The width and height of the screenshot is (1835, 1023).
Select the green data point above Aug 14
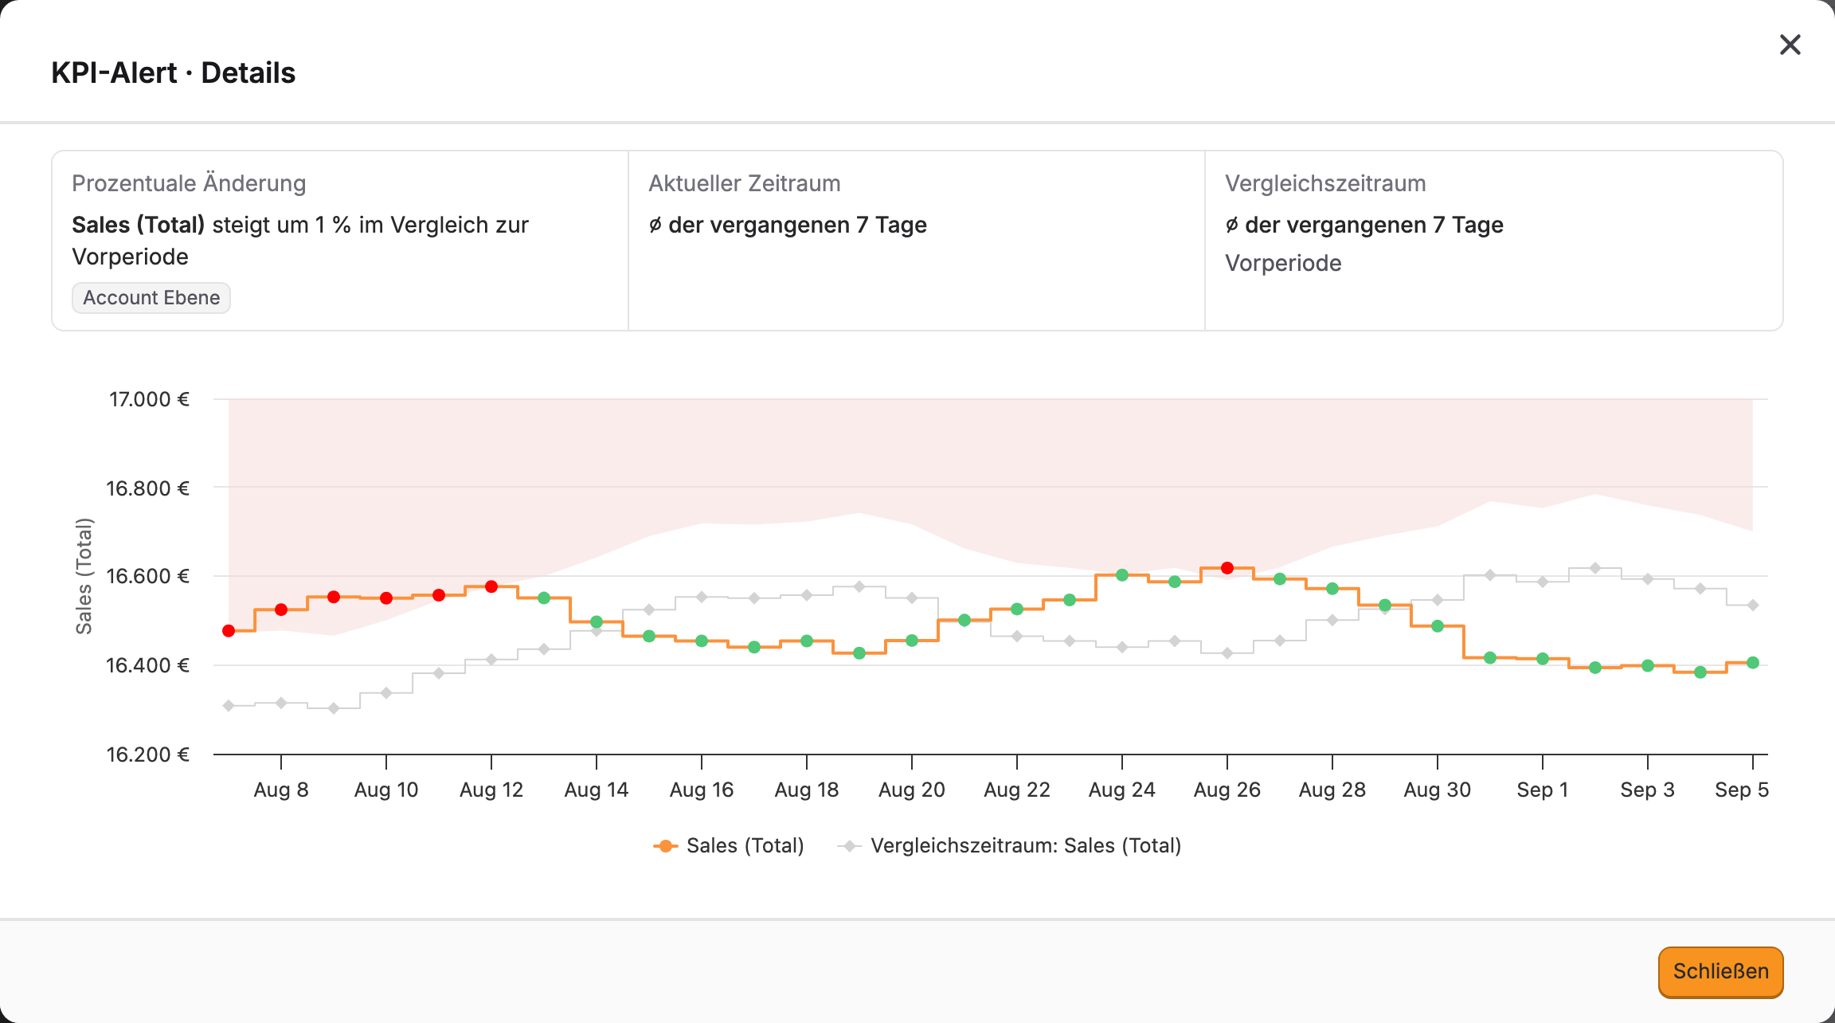click(x=597, y=621)
